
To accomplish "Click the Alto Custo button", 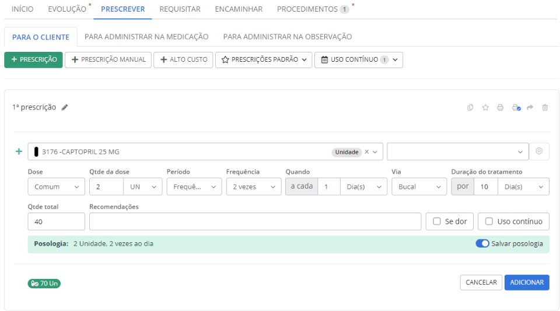I will (x=184, y=59).
